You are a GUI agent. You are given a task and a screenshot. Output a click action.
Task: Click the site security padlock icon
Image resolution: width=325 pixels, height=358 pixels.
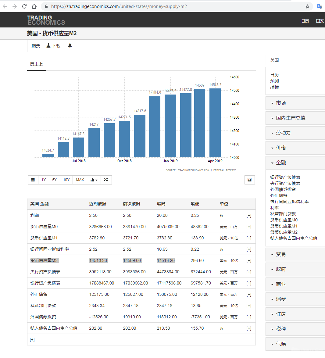[x=46, y=6]
